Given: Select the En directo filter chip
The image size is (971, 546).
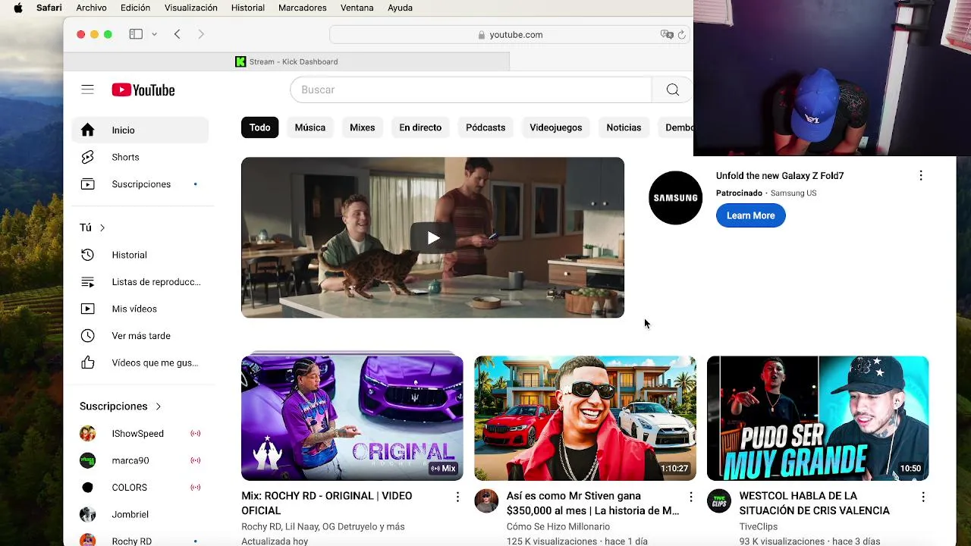Looking at the screenshot, I should click(420, 127).
